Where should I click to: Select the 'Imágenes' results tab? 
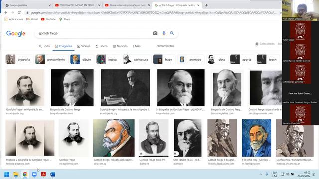tap(63, 46)
